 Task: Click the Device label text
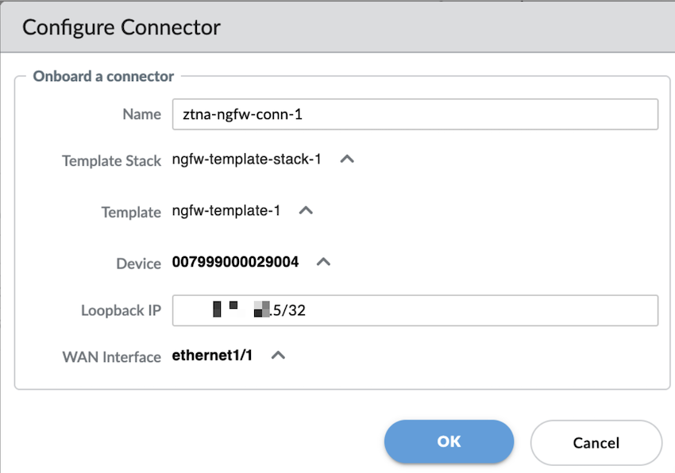click(138, 263)
